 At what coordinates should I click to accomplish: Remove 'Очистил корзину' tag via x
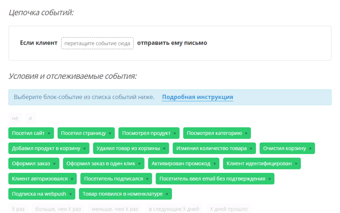(x=310, y=148)
